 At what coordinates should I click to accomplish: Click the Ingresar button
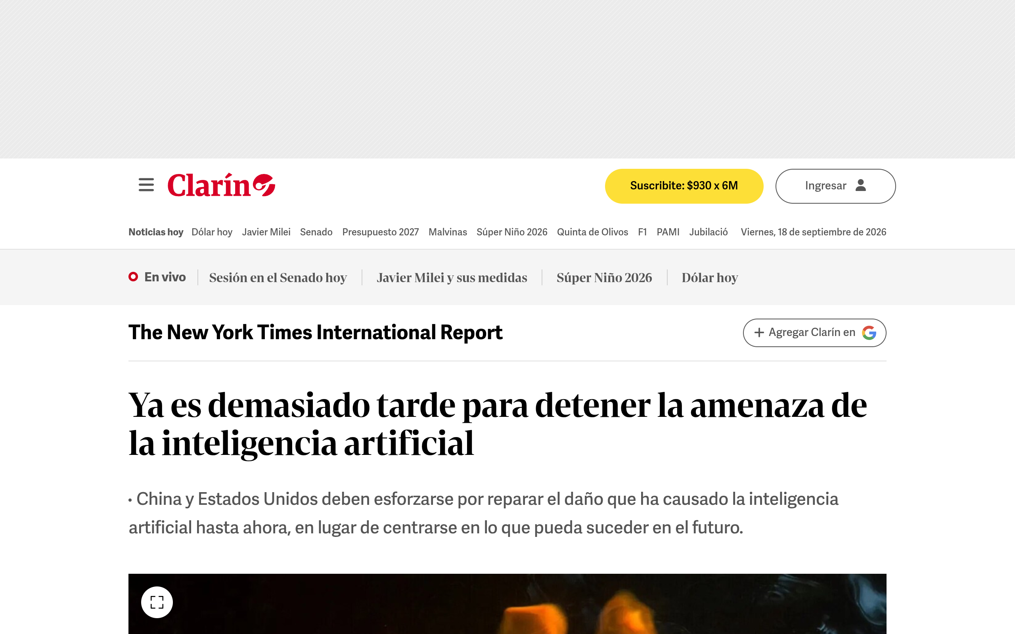pyautogui.click(x=835, y=186)
